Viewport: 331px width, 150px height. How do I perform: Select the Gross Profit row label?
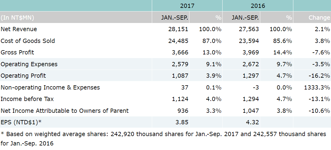tap(17, 52)
